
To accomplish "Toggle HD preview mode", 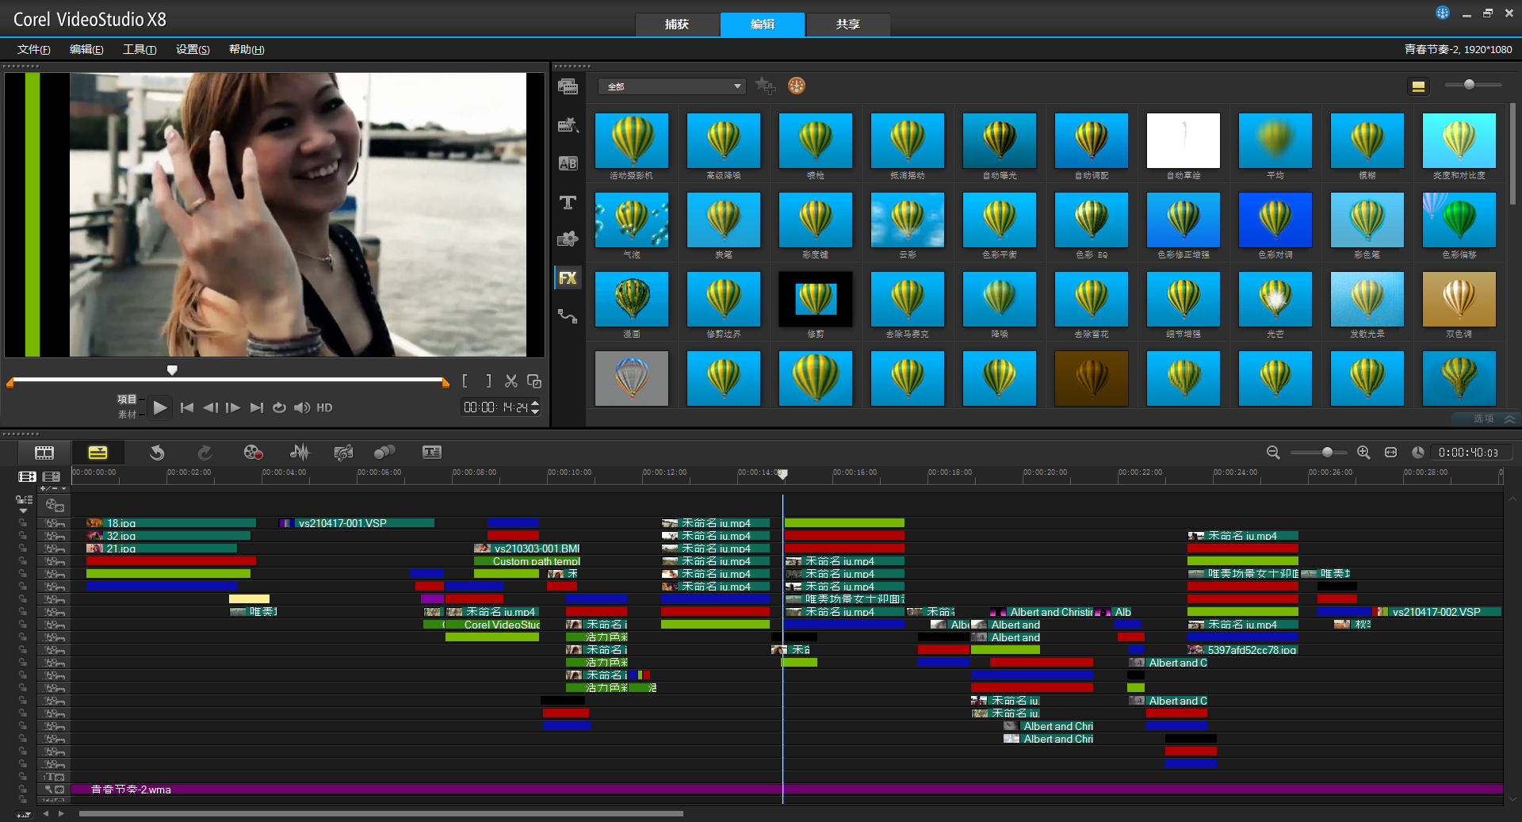I will tap(324, 407).
